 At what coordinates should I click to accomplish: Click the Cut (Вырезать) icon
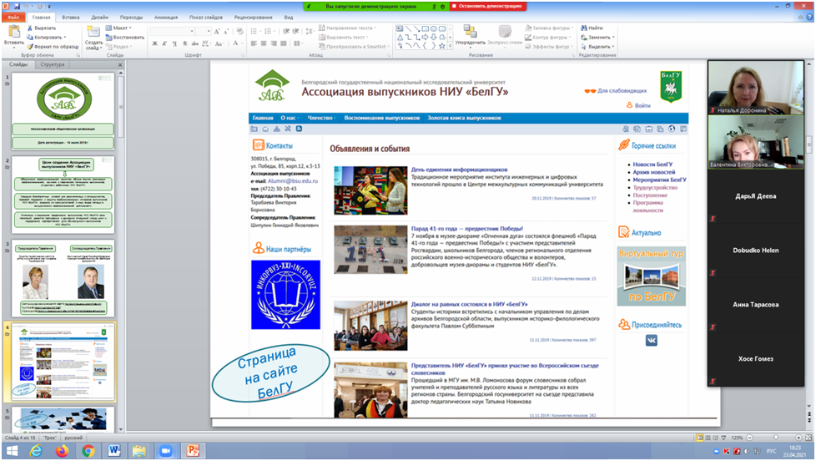(30, 28)
